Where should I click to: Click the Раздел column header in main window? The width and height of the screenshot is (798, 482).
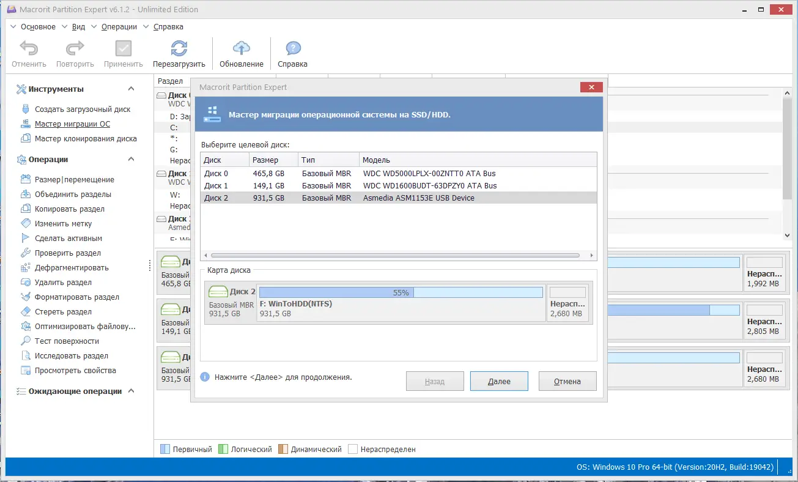(x=171, y=81)
